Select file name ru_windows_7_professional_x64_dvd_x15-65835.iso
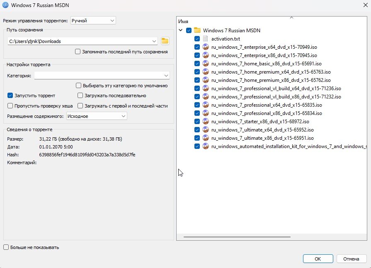The width and height of the screenshot is (371, 268). [x=267, y=105]
